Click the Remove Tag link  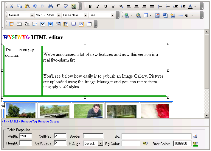pos(29,122)
